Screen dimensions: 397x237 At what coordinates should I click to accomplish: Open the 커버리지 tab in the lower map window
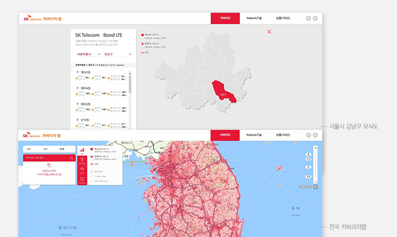click(225, 135)
